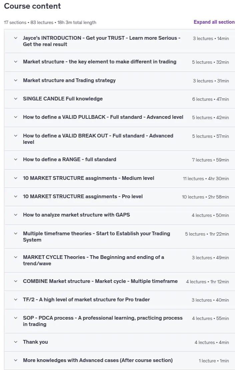Click the 11 lectures 4hr 30min label
Screen dimensions: 235x370
coord(206,178)
